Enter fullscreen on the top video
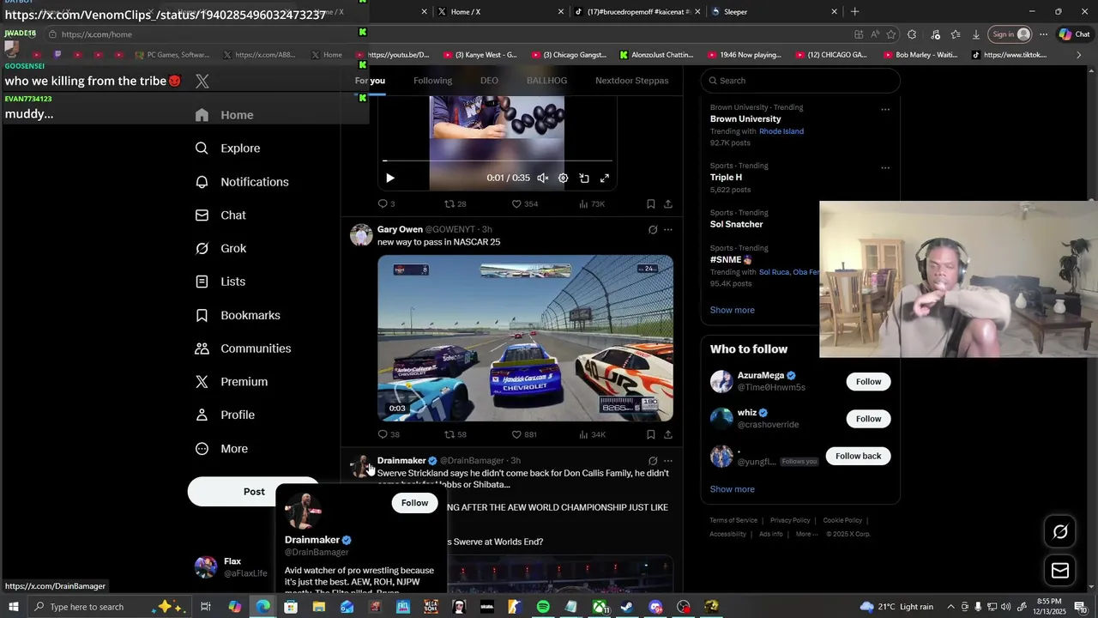The height and width of the screenshot is (618, 1098). pos(605,178)
